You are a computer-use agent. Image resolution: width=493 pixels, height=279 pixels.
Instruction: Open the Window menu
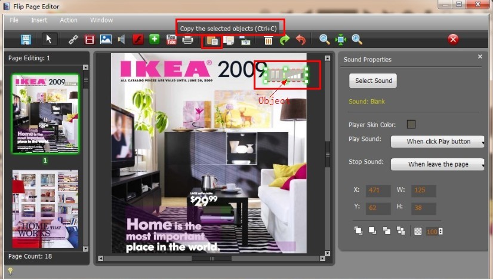101,20
